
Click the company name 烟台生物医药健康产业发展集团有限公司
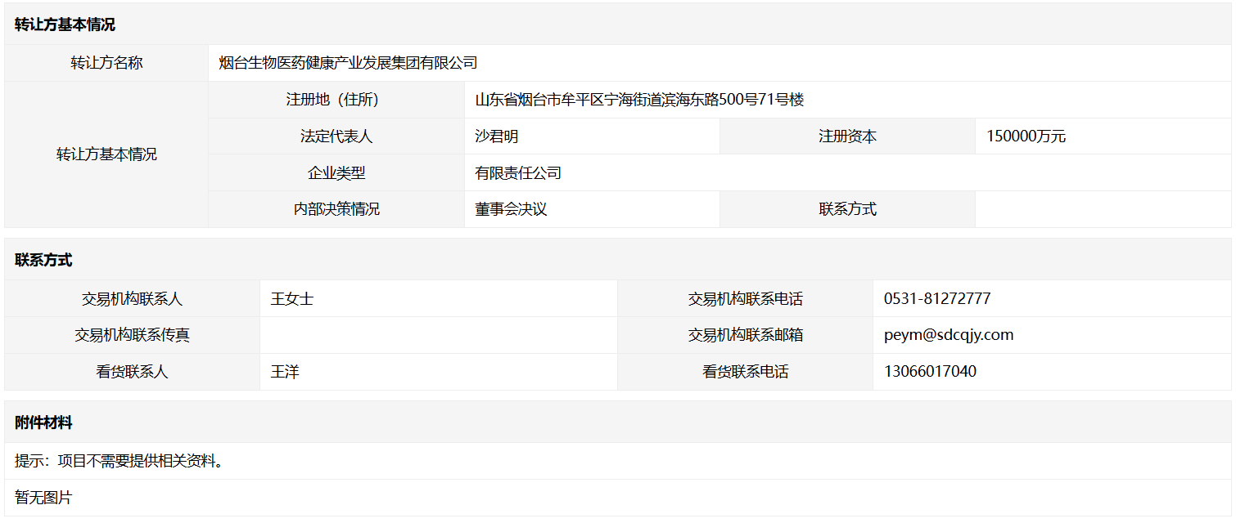(348, 63)
